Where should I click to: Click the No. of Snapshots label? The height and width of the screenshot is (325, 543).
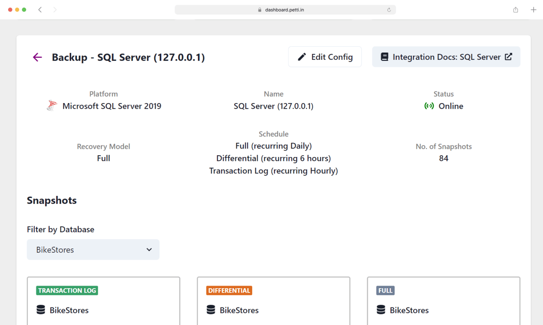444,146
